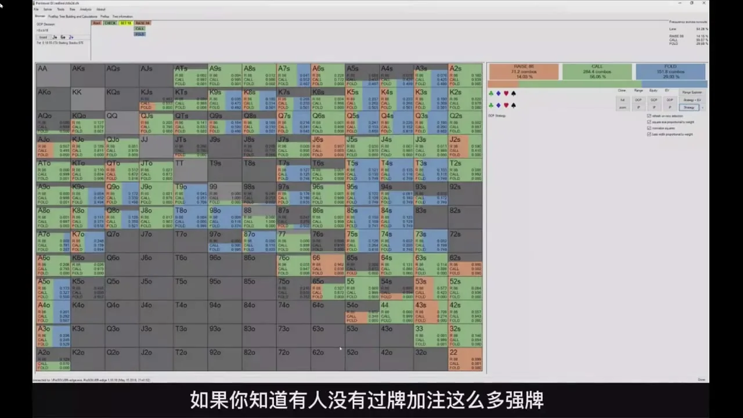This screenshot has width=743, height=418.
Task: Select the KK hand cell
Action: pos(88,99)
